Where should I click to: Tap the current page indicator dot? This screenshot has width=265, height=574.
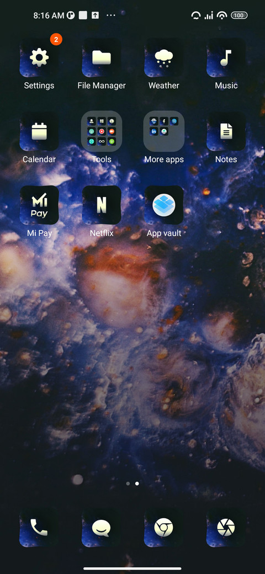click(137, 483)
